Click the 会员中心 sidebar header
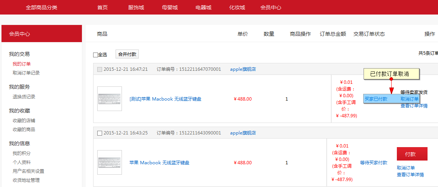 [x=42, y=34]
